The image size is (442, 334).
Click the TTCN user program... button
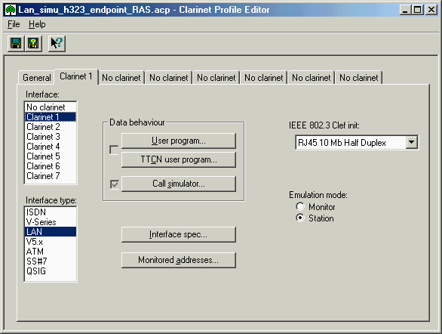point(179,159)
